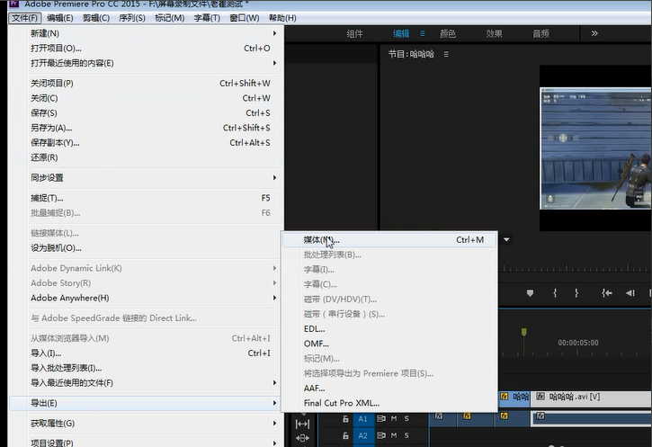Click the Mark In bracket icon
The height and width of the screenshot is (447, 652).
[555, 292]
